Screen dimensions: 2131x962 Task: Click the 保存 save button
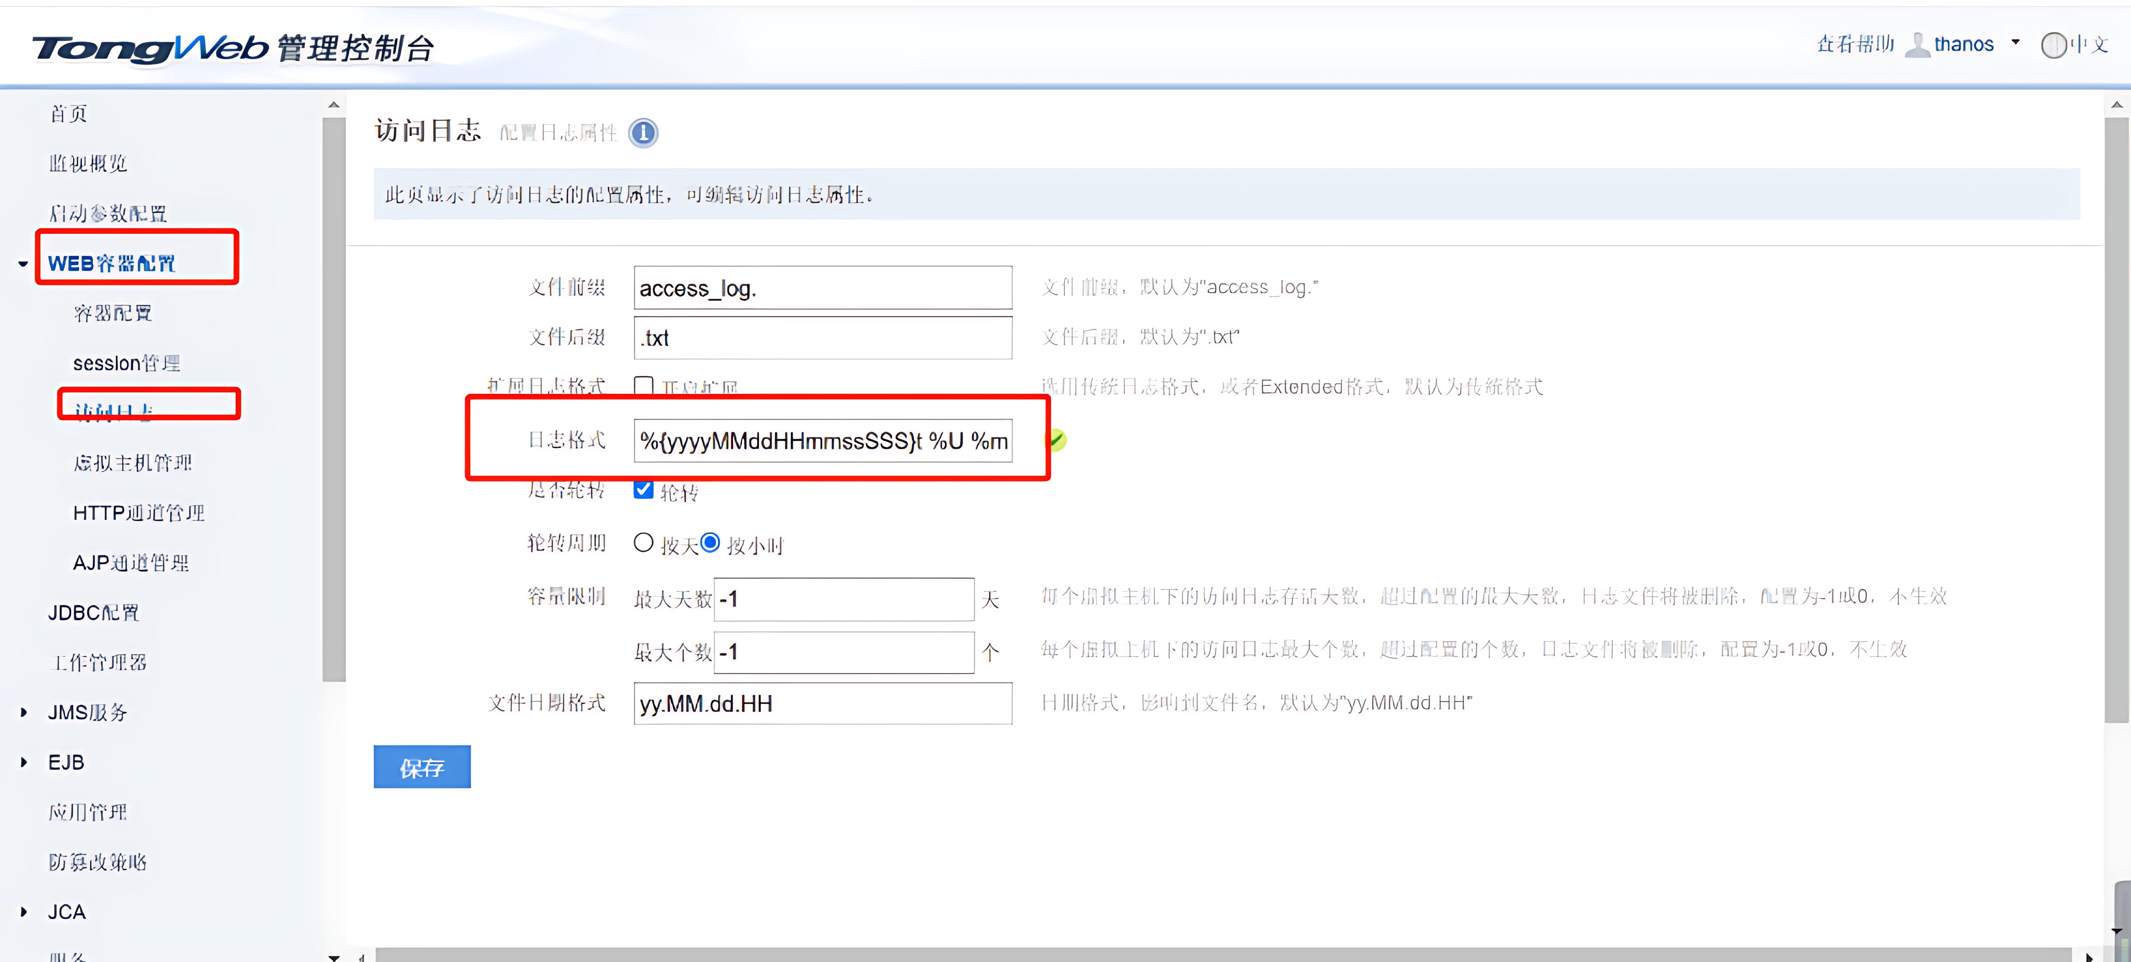422,767
